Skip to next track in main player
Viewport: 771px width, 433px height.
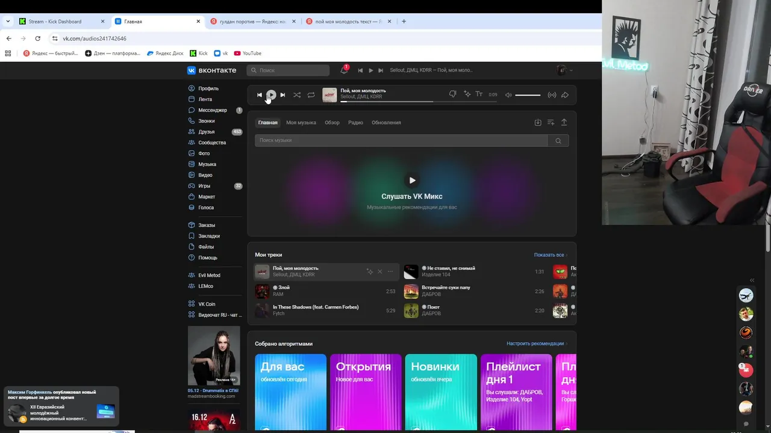[x=282, y=95]
